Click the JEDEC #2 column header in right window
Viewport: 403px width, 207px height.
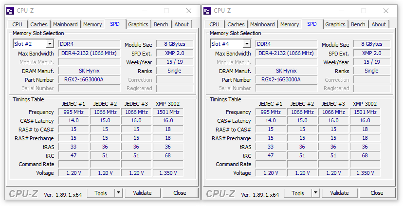click(302, 104)
